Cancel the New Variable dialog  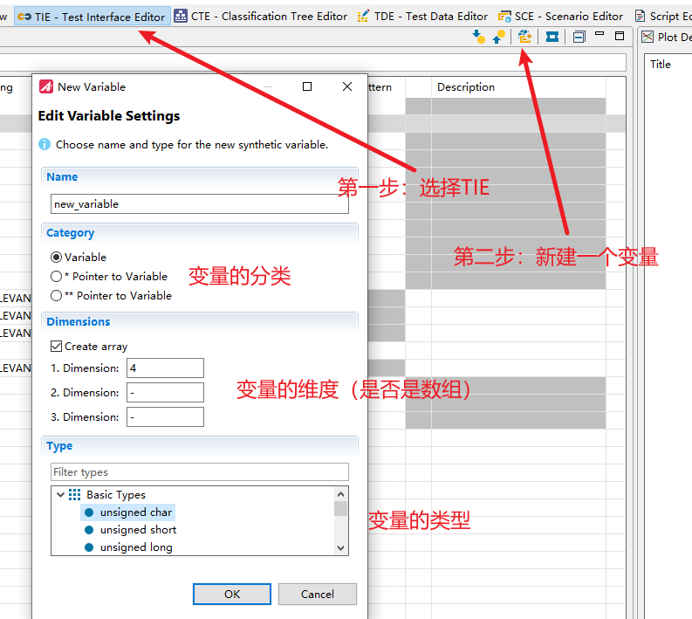(x=318, y=594)
